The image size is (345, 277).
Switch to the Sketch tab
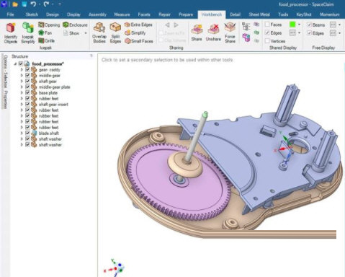(x=32, y=14)
